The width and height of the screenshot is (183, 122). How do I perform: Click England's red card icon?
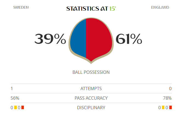pos(170,108)
